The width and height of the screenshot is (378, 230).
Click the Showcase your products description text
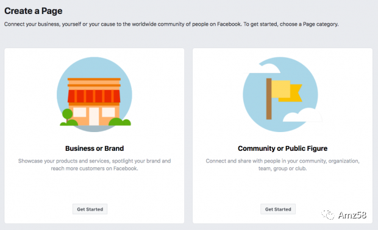(94, 164)
